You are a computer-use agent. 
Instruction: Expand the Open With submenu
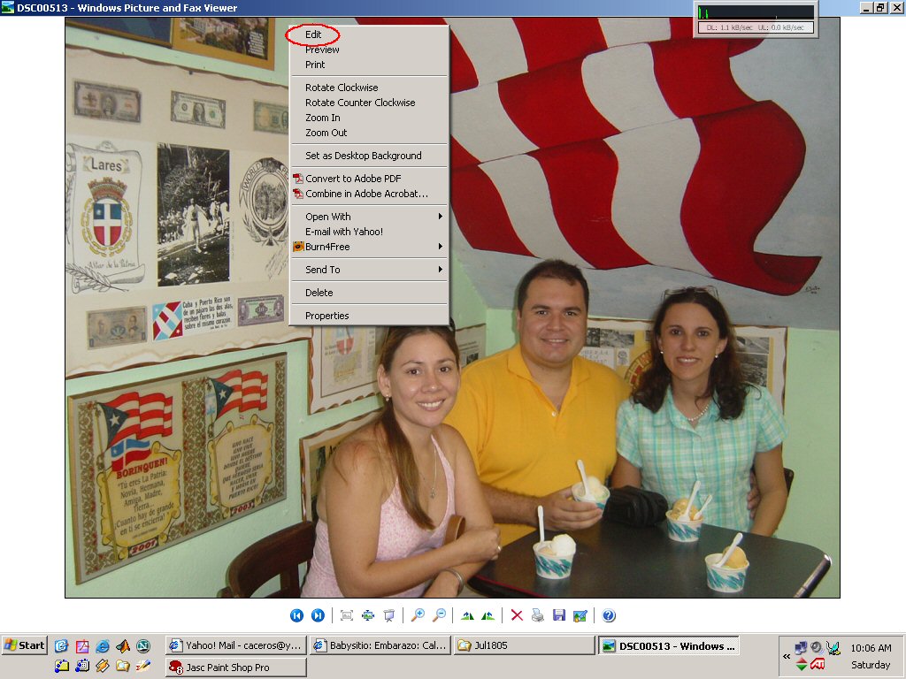370,217
